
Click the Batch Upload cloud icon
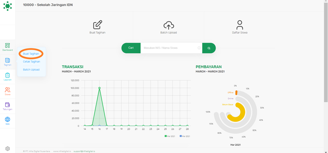pos(169,25)
